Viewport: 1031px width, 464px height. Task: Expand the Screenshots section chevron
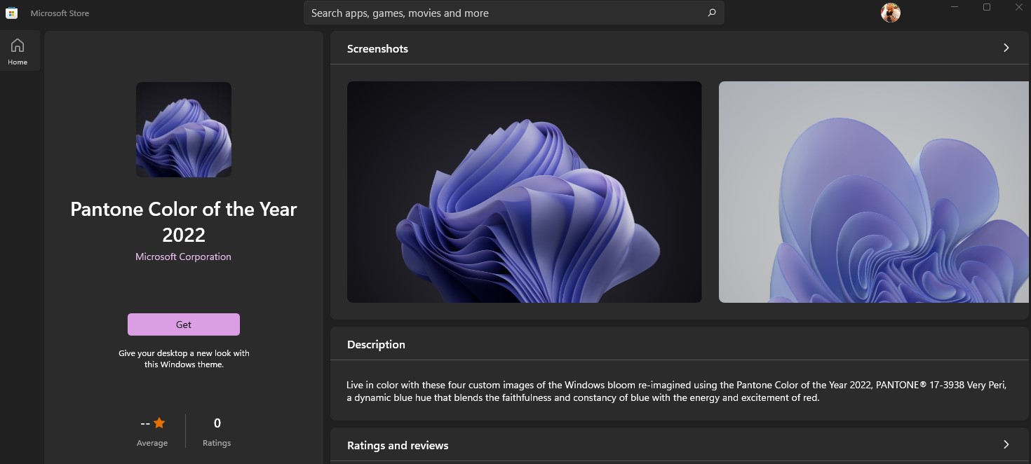(1006, 48)
